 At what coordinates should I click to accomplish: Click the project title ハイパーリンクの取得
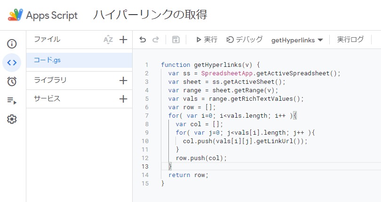(x=150, y=15)
